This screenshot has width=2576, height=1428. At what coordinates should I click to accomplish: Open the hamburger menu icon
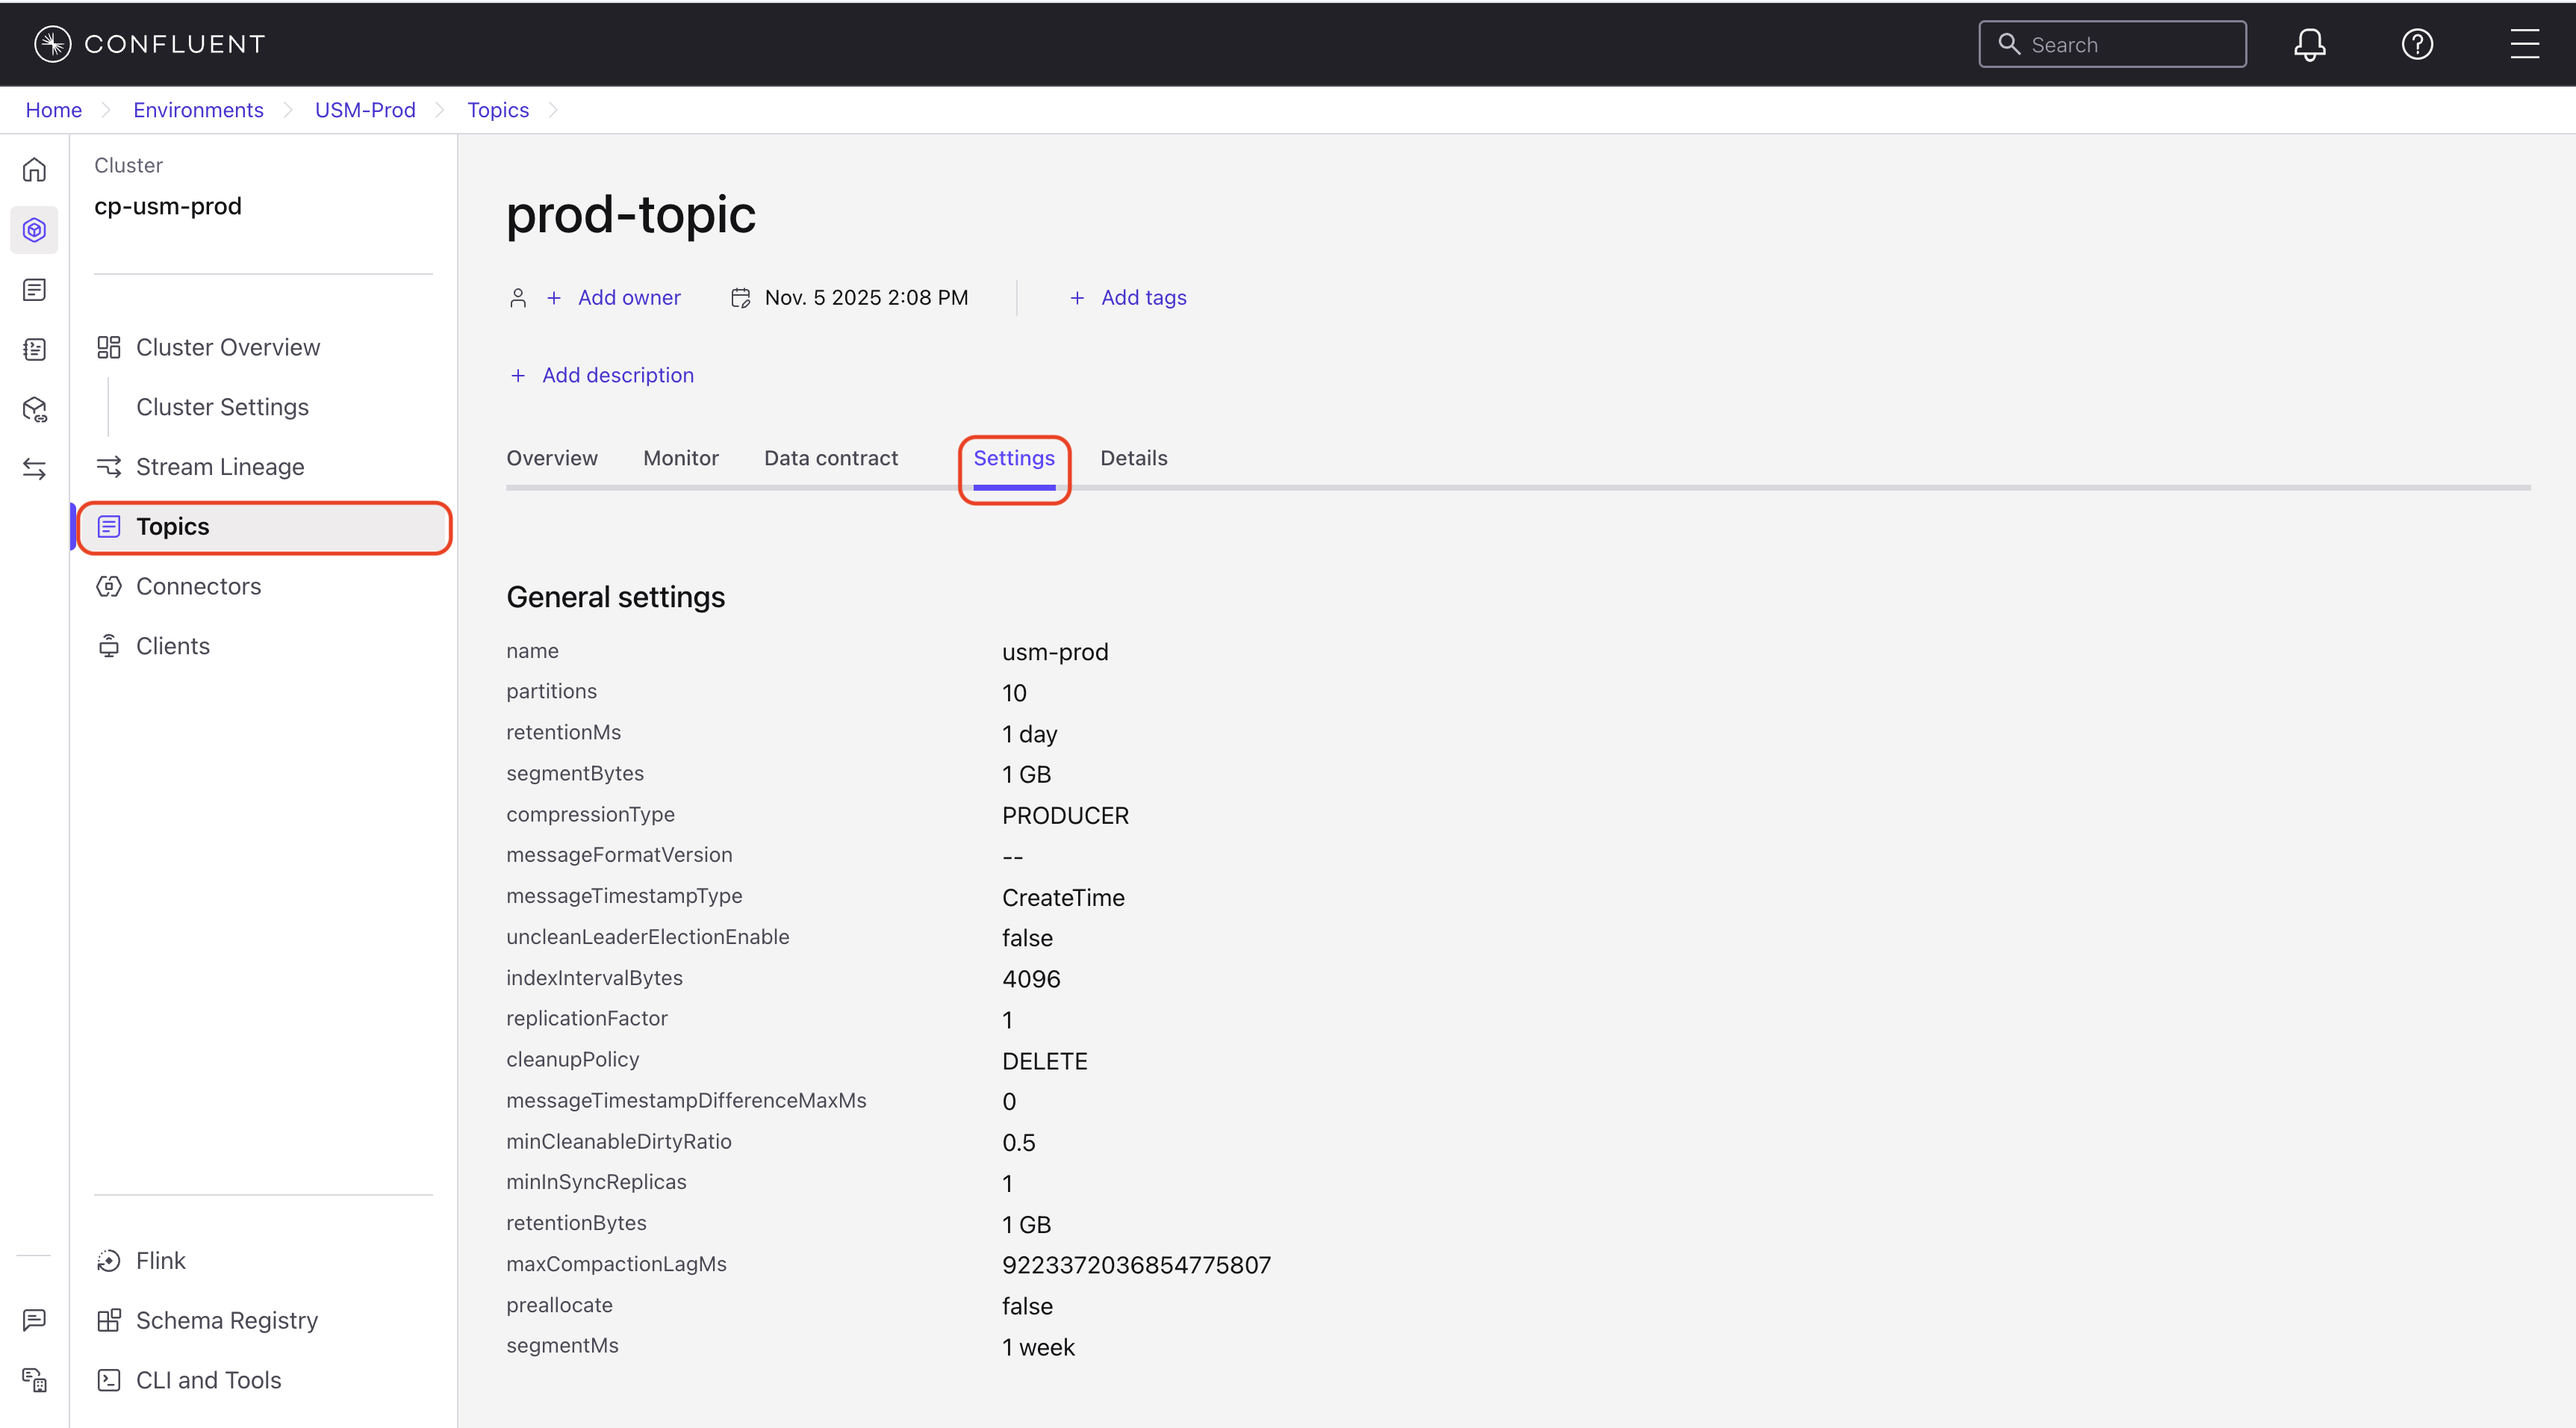click(2524, 44)
